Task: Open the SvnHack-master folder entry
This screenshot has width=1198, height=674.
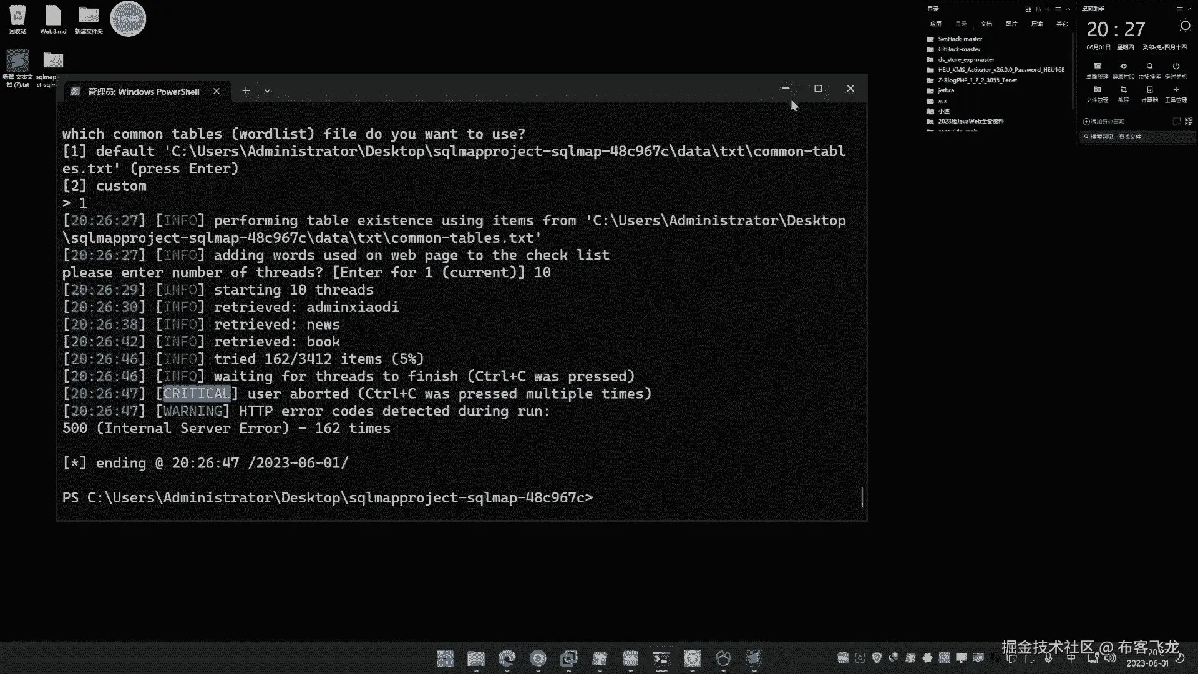Action: [960, 39]
